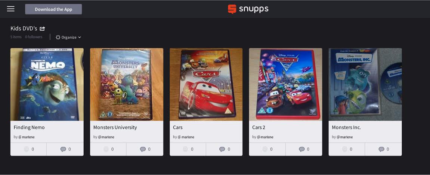Viewport: 430px width, 175px height.
Task: Click the Organize gear icon
Action: pyautogui.click(x=58, y=37)
